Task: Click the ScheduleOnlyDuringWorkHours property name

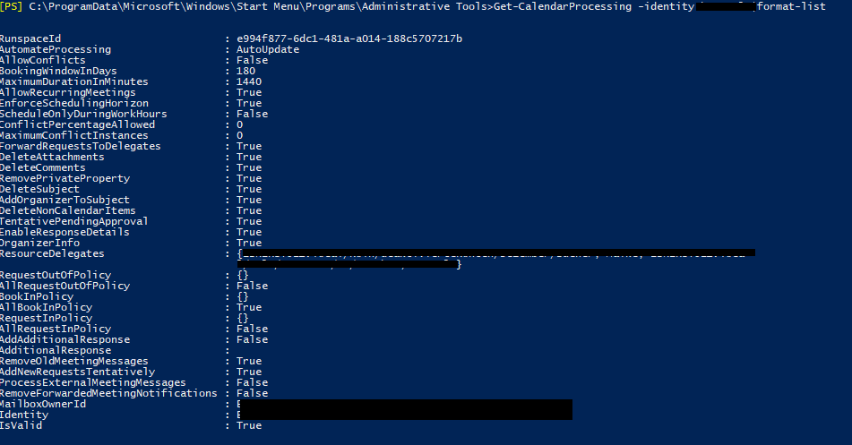Action: click(x=83, y=114)
